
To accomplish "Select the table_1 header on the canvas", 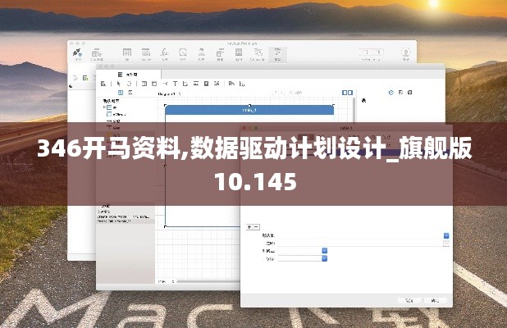I will pos(249,109).
